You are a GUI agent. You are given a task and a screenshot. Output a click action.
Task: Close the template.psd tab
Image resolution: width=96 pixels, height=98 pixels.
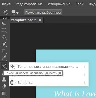pos(40,20)
